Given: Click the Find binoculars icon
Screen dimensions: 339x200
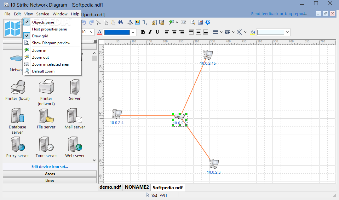Looking at the screenshot, I should click(x=120, y=22).
